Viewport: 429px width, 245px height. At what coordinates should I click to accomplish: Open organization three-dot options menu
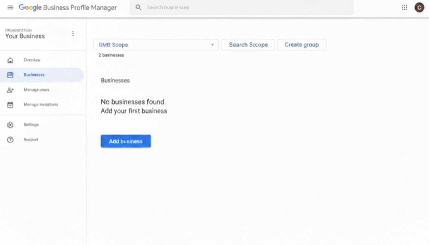[x=73, y=34]
